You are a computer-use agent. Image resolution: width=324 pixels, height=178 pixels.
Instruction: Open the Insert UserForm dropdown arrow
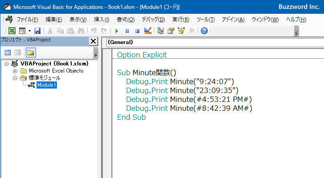pyautogui.click(x=29, y=31)
